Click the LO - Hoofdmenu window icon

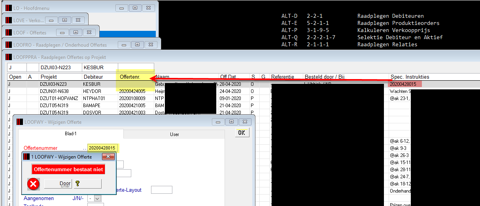[8, 8]
